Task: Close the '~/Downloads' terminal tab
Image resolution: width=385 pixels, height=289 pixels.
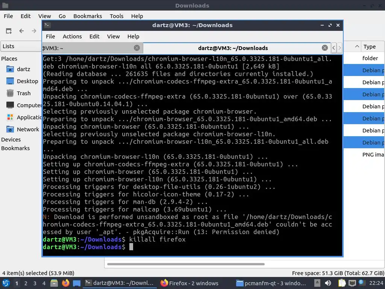Action: click(x=324, y=48)
